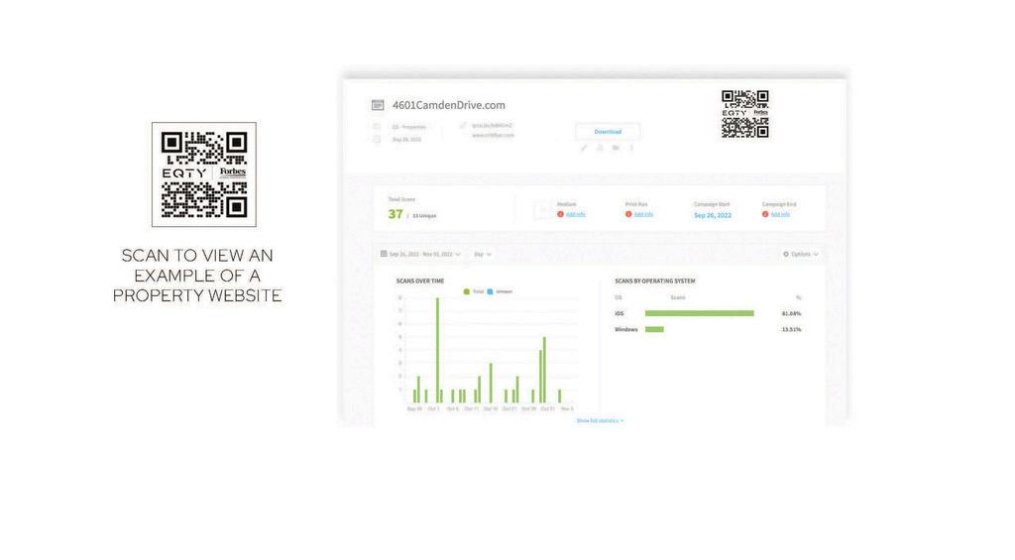Click the Campaign Start date Sep 26, 2022
Viewport: 1015px width, 560px height.
pos(713,215)
